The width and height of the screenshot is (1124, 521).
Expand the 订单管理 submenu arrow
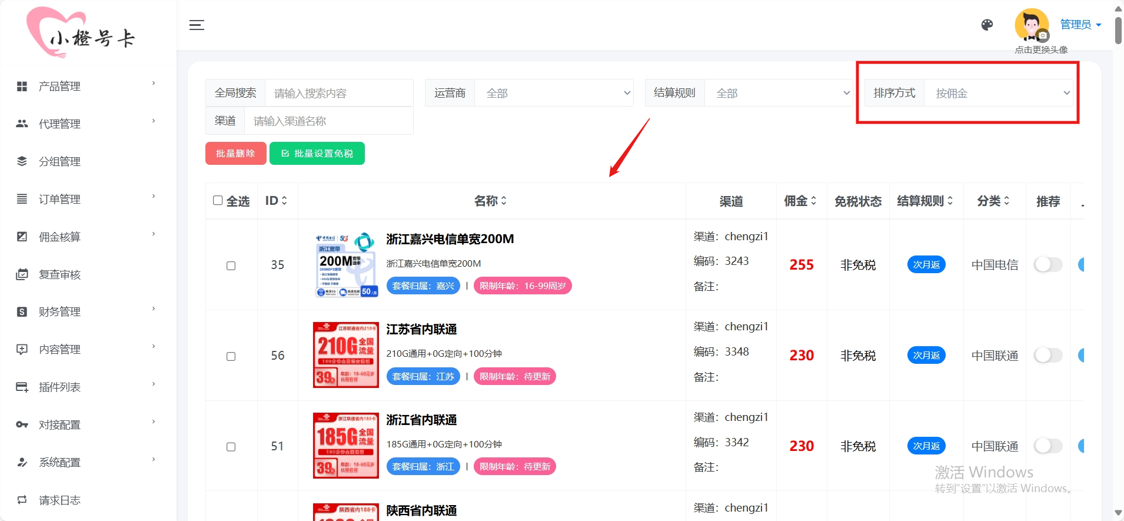[x=154, y=196]
